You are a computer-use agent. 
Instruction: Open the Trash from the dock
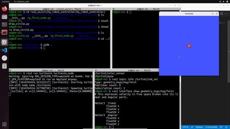pos(4,66)
